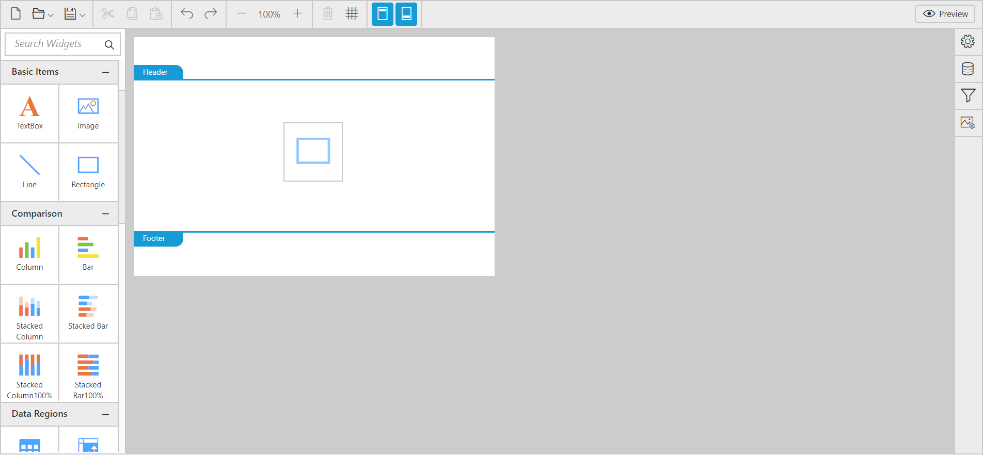The height and width of the screenshot is (455, 983).
Task: Click the Header tab on the design surface
Action: (158, 72)
